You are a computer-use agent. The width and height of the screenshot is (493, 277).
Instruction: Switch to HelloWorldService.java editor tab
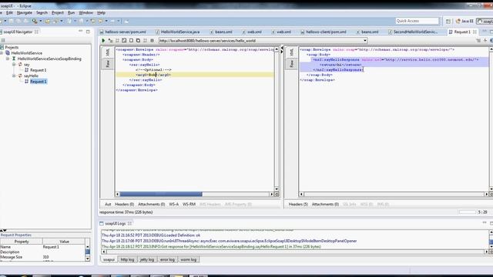[178, 32]
